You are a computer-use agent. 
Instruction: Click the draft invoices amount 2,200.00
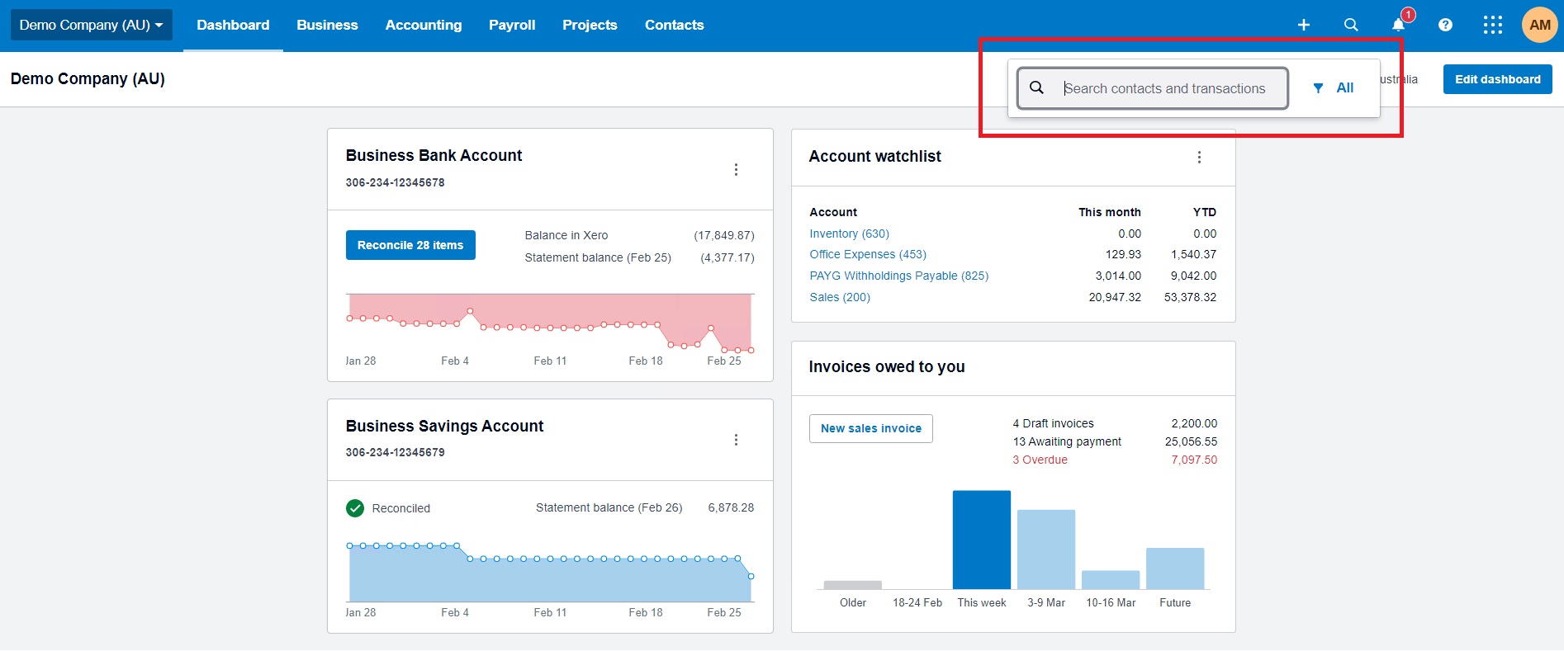tap(1194, 423)
